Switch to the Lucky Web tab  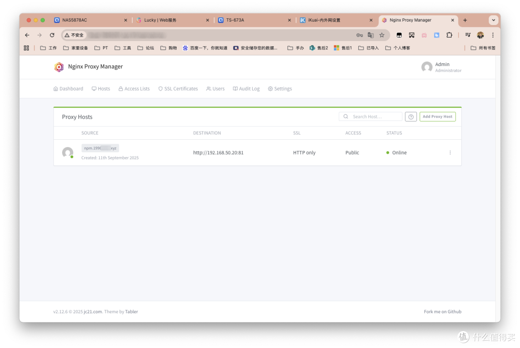[x=172, y=20]
